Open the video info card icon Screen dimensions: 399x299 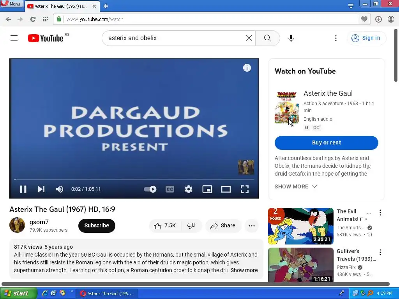point(247,68)
